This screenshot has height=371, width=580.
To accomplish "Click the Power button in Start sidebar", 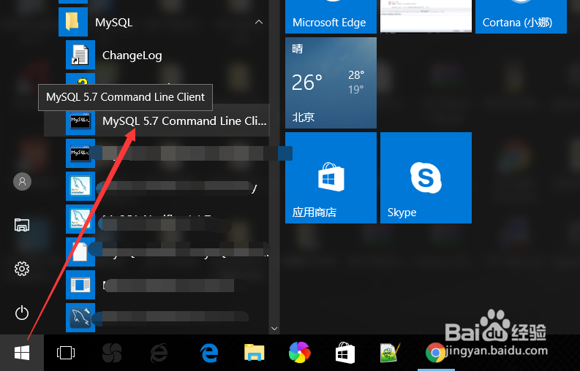I will pyautogui.click(x=22, y=313).
